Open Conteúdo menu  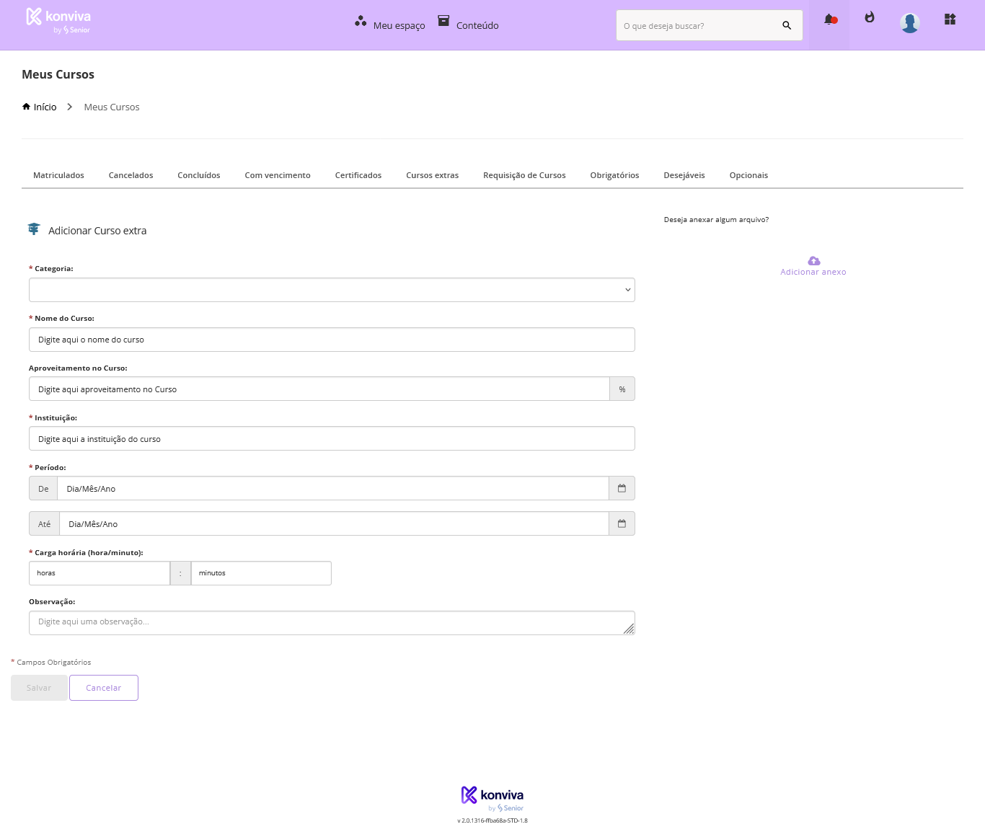tap(469, 25)
